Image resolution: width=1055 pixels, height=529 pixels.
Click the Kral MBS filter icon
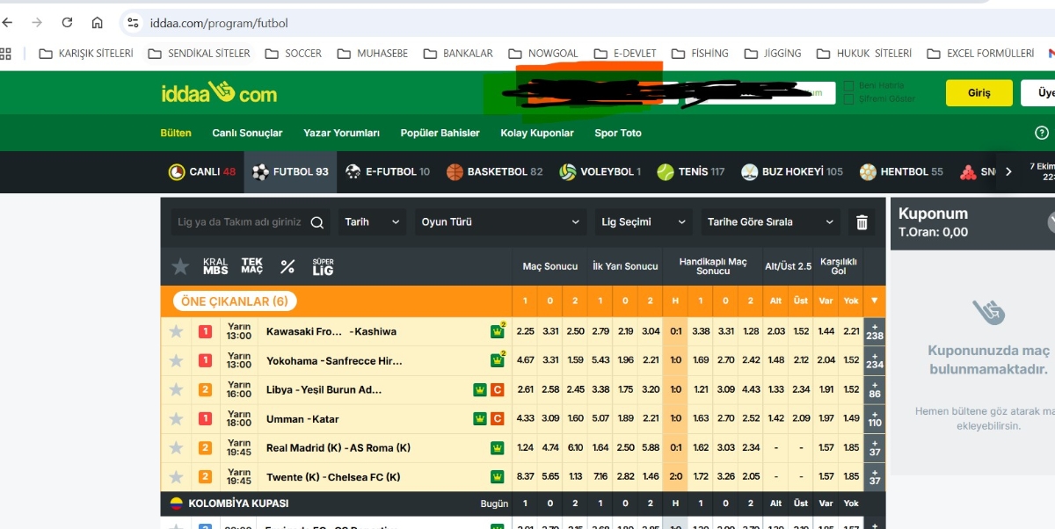(x=215, y=266)
